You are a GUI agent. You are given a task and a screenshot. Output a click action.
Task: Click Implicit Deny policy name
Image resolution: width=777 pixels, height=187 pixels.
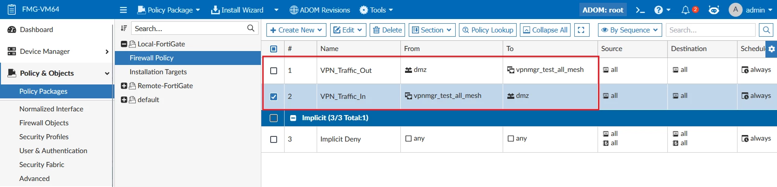340,139
